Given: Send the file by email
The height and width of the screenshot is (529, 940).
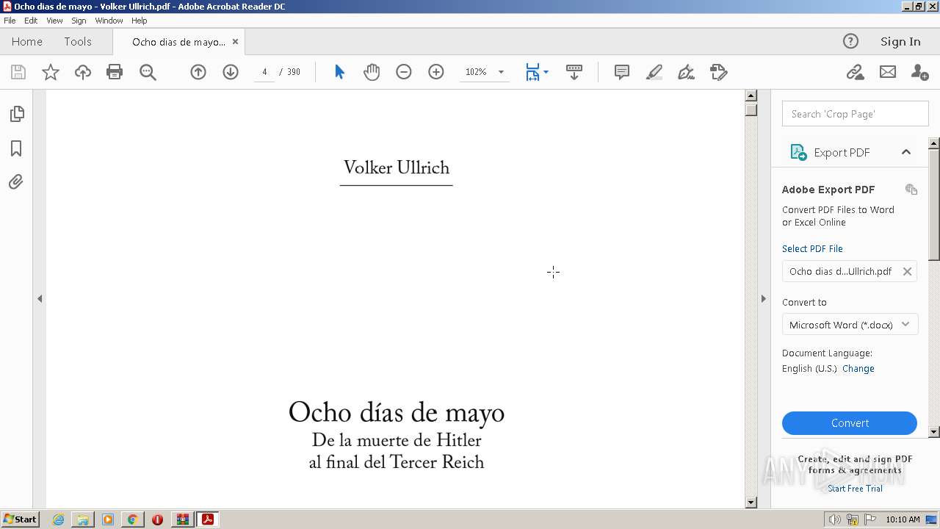Looking at the screenshot, I should (x=888, y=72).
